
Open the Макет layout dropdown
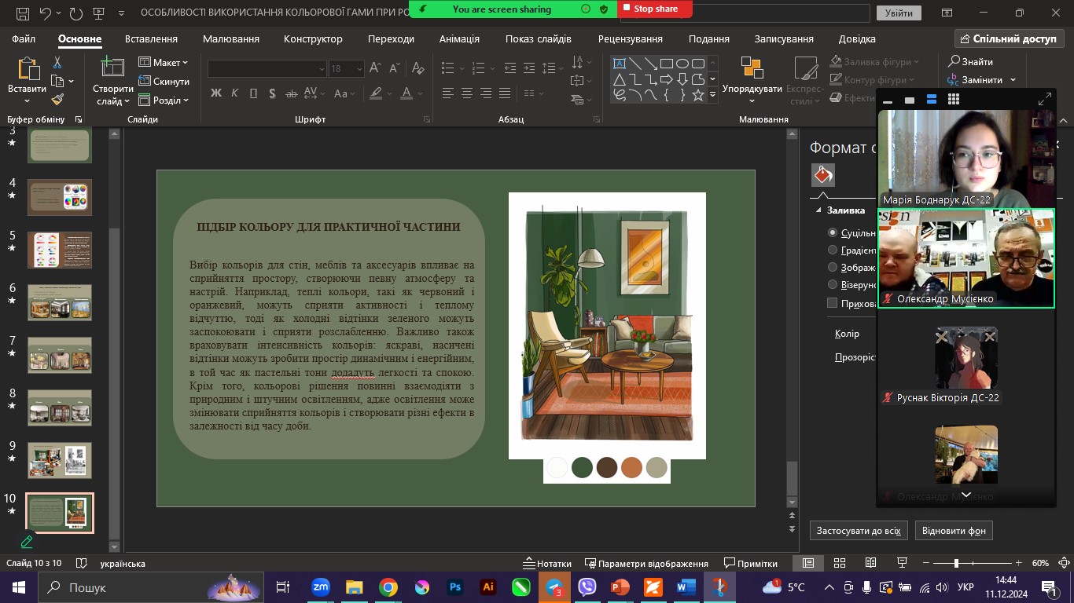(164, 62)
